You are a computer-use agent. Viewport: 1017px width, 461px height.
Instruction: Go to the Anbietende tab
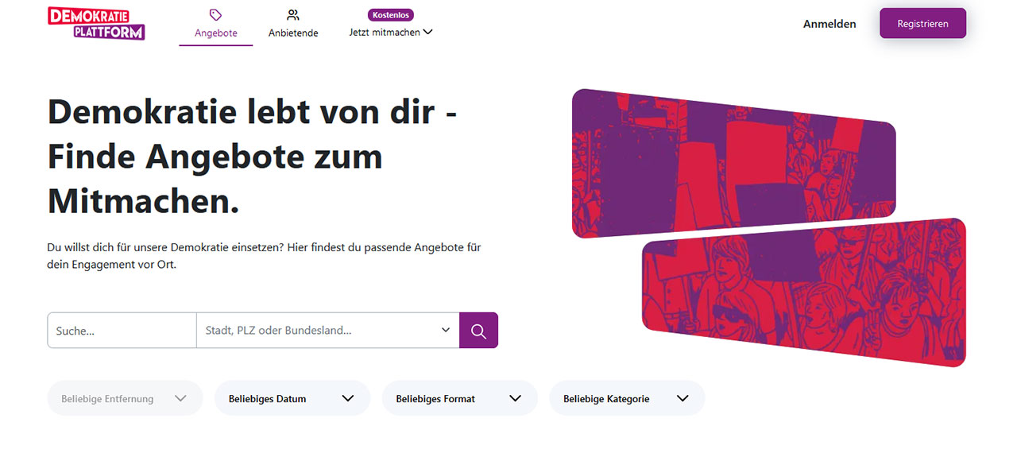click(x=293, y=25)
